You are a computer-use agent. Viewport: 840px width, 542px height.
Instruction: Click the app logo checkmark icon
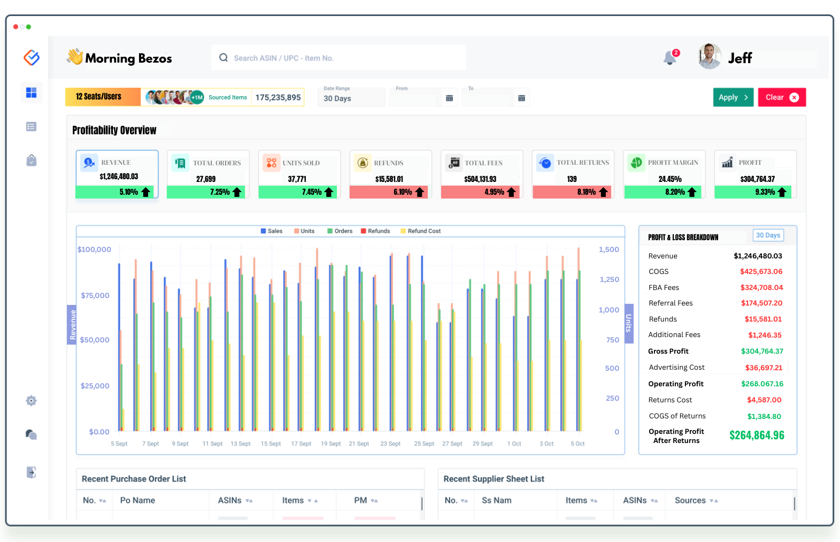pos(32,57)
